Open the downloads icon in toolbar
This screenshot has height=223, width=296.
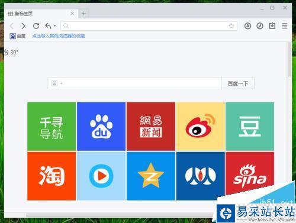click(x=272, y=25)
